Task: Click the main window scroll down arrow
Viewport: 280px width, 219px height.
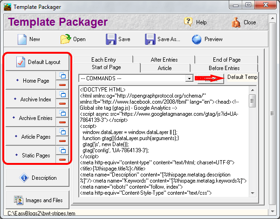Action: [x=273, y=212]
